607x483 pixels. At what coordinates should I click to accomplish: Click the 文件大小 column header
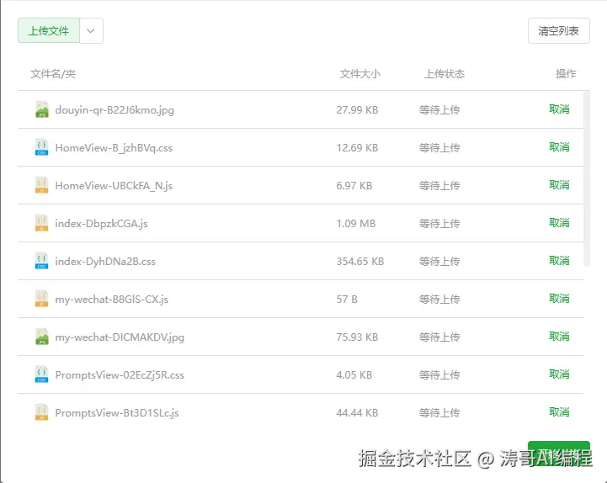(360, 73)
